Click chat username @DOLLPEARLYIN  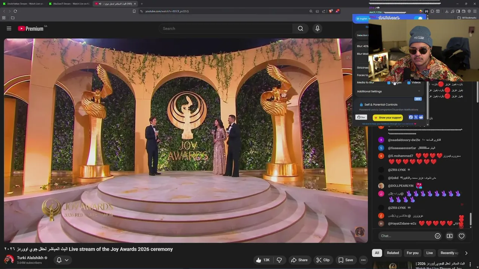point(401,186)
